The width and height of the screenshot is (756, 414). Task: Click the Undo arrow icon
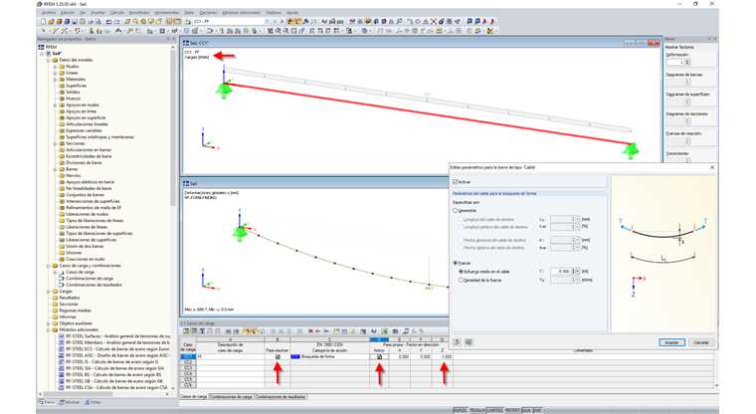[108, 21]
